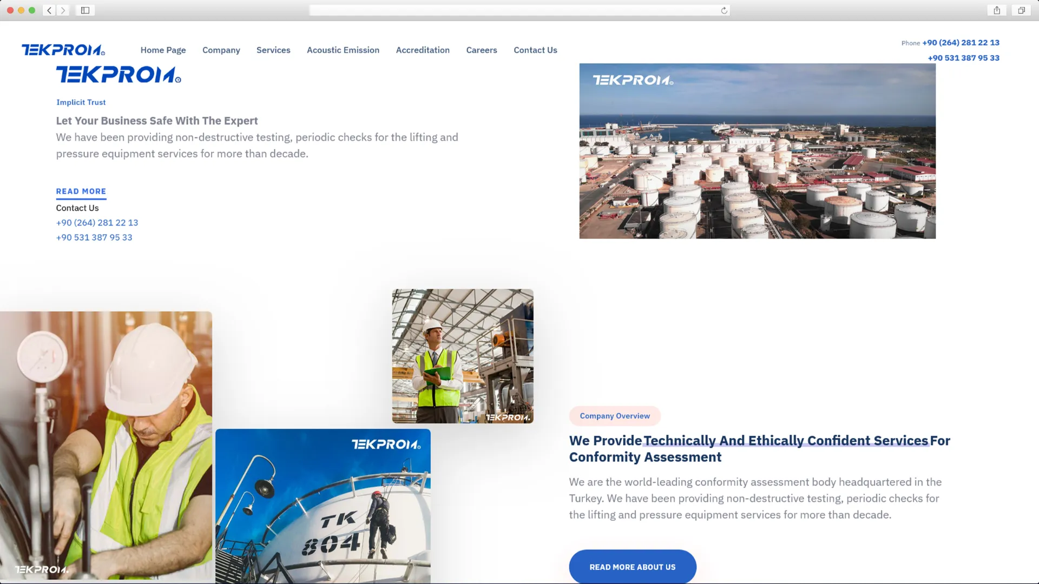Open the Careers menu item
The image size is (1039, 584).
click(x=482, y=50)
